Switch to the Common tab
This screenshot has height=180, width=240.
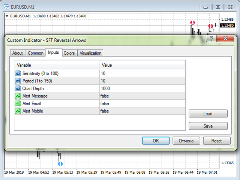point(36,53)
